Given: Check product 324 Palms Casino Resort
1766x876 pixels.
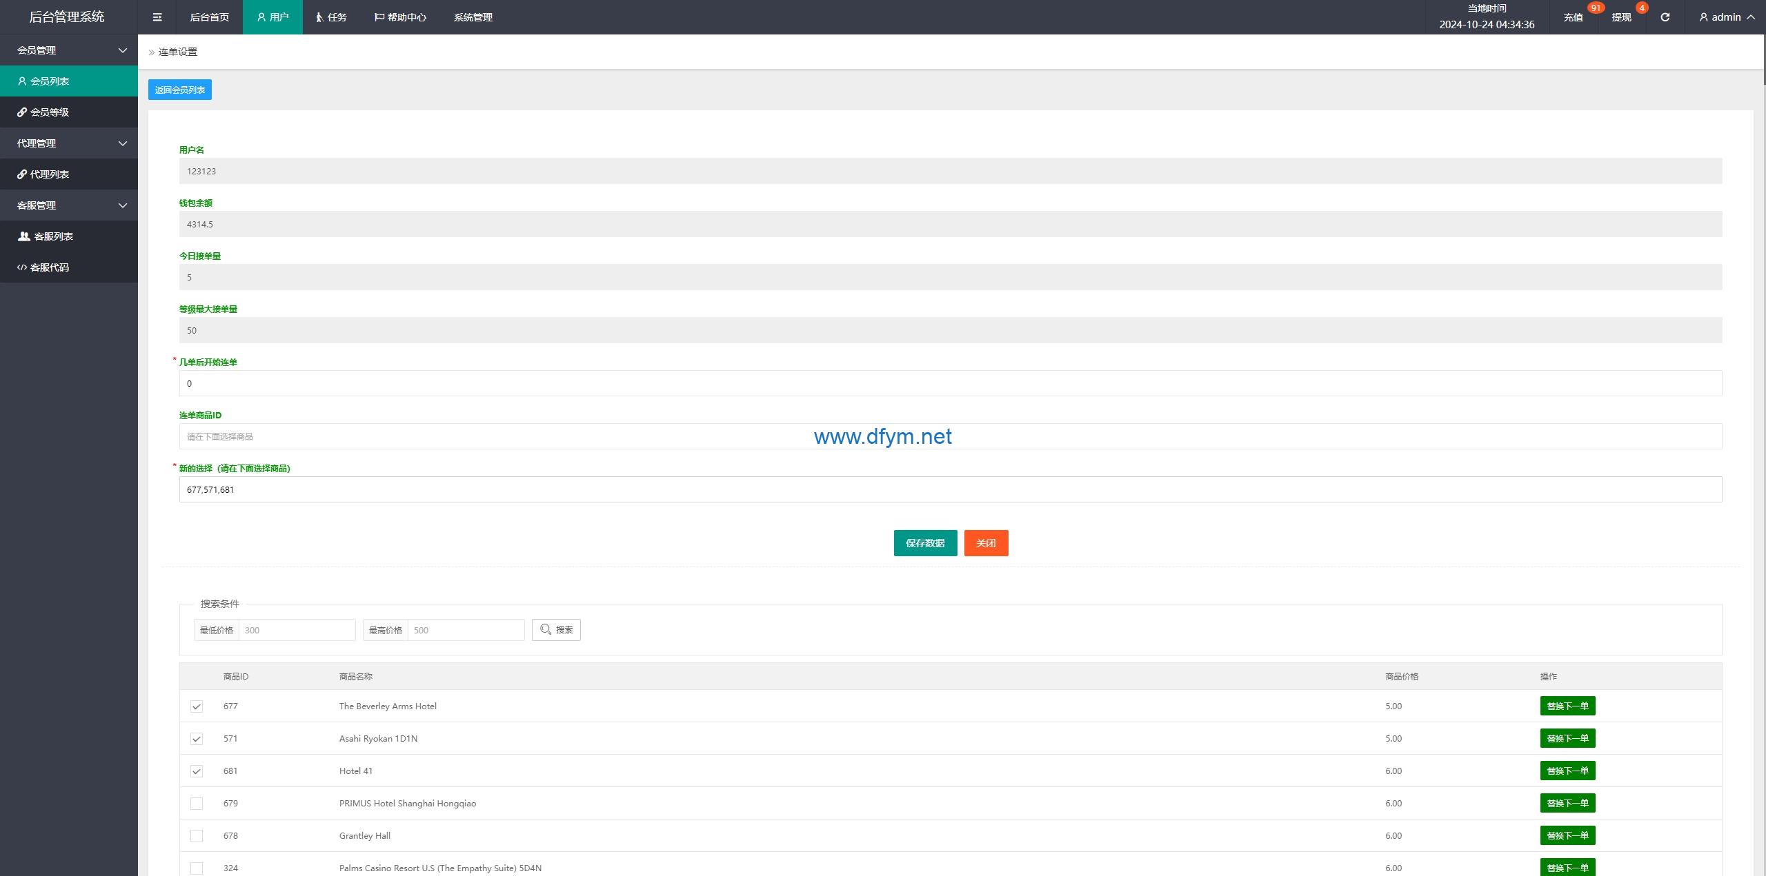Looking at the screenshot, I should pyautogui.click(x=197, y=868).
